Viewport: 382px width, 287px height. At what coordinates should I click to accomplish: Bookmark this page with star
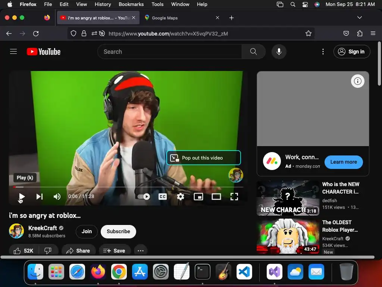309,33
